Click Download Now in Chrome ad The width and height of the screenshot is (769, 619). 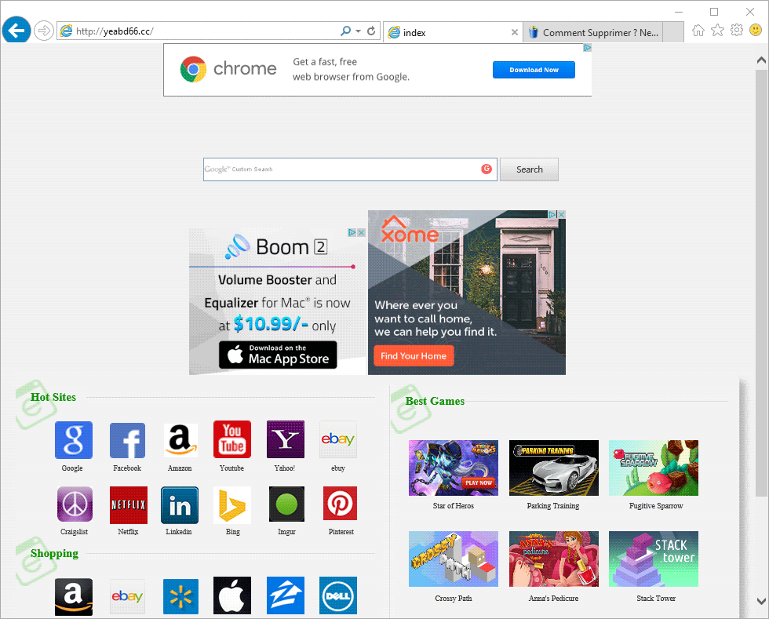point(534,70)
